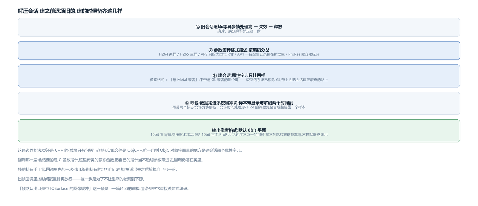Click paragraph mentioning IOSurface 的图像缓冲
The height and width of the screenshot is (206, 478).
click(x=104, y=189)
